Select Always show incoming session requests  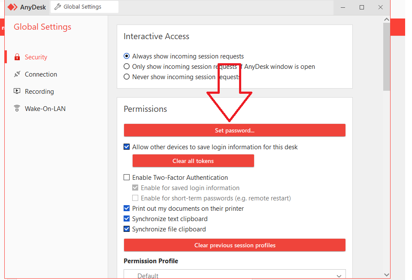pos(127,56)
